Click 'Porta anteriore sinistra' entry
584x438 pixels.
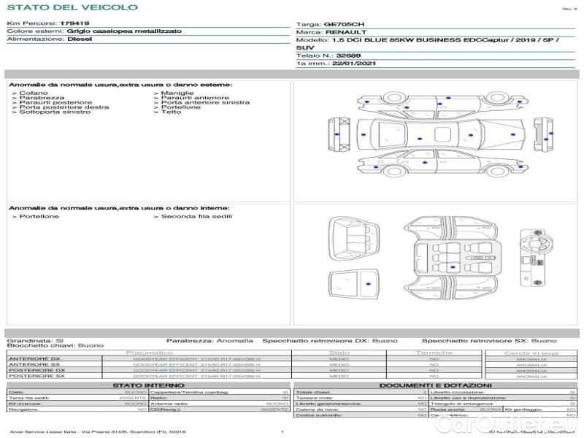click(205, 102)
